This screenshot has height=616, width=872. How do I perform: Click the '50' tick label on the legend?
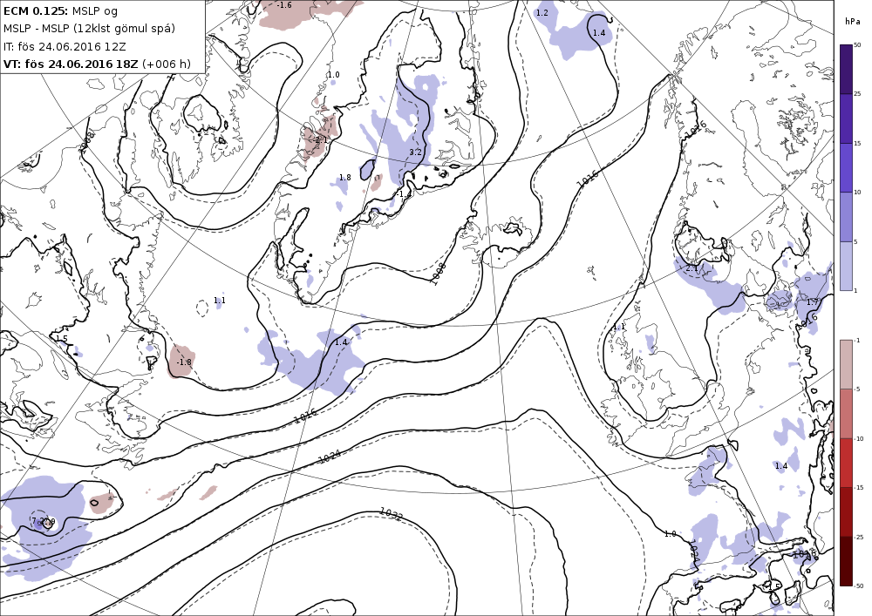pyautogui.click(x=857, y=45)
